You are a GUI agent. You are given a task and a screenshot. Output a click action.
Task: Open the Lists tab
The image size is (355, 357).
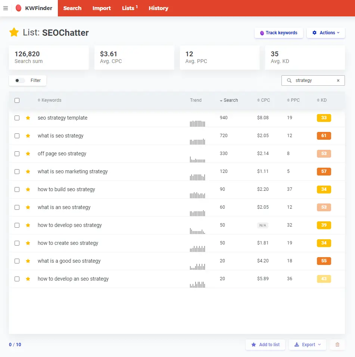click(130, 8)
